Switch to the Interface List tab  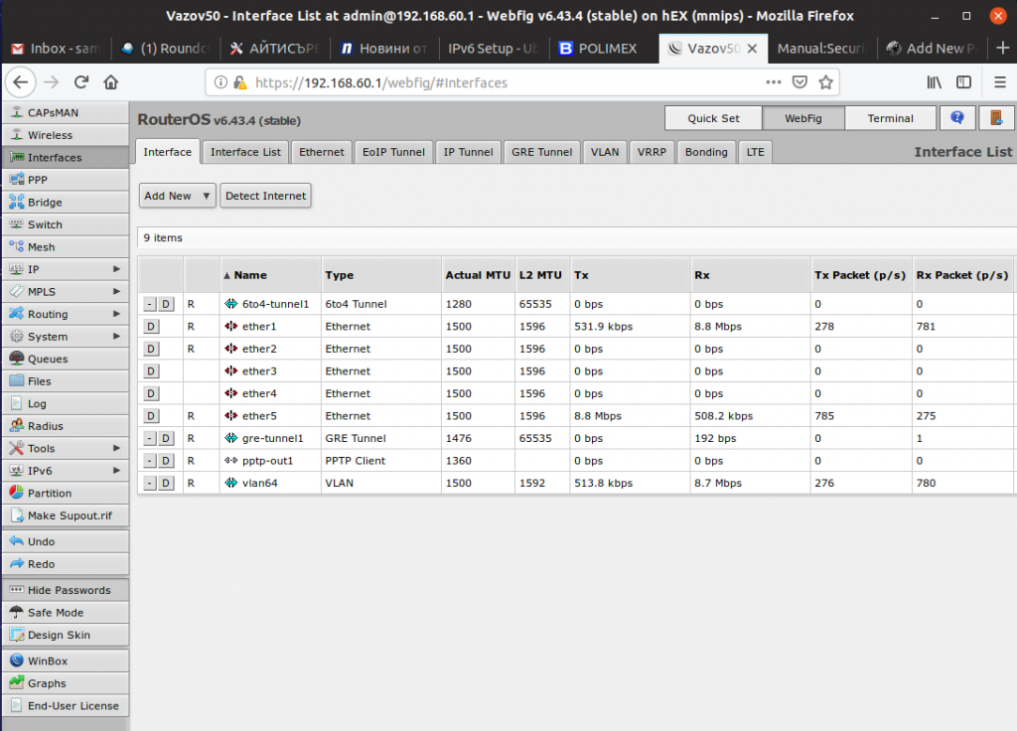(245, 151)
